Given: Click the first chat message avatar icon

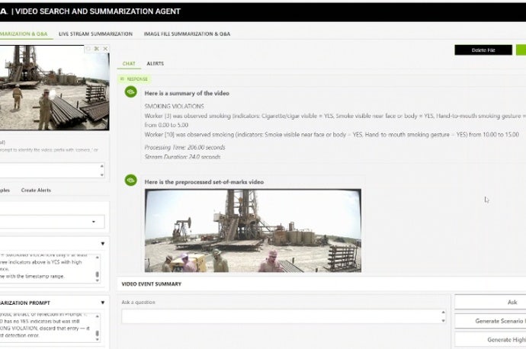Looking at the screenshot, I should pos(131,92).
